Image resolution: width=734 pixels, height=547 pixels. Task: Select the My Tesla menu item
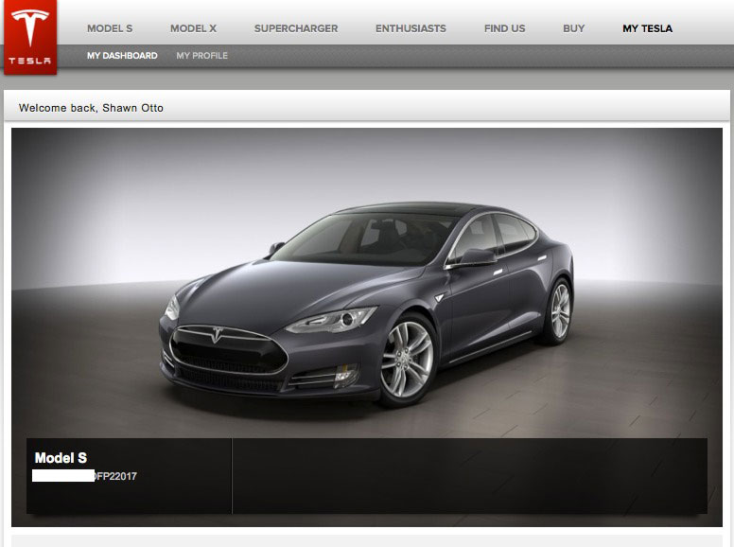(x=647, y=28)
